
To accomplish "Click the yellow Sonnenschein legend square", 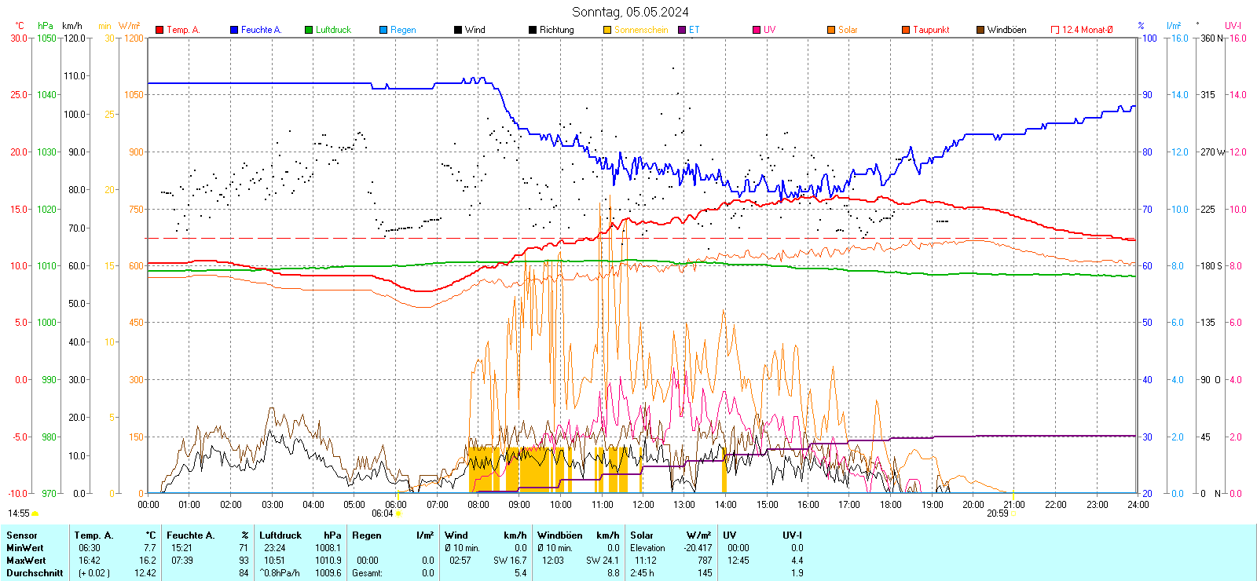I will [x=607, y=30].
